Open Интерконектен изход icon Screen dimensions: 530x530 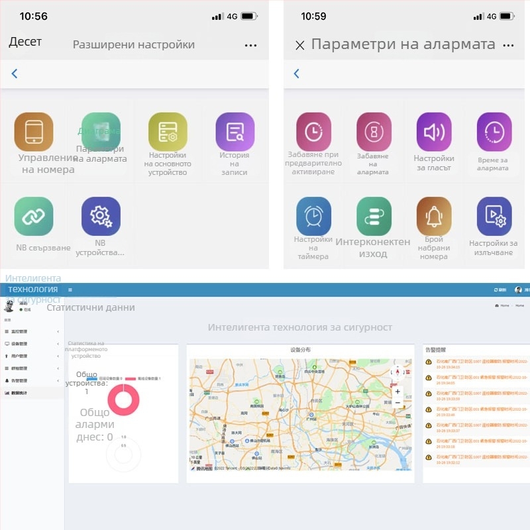tap(374, 216)
